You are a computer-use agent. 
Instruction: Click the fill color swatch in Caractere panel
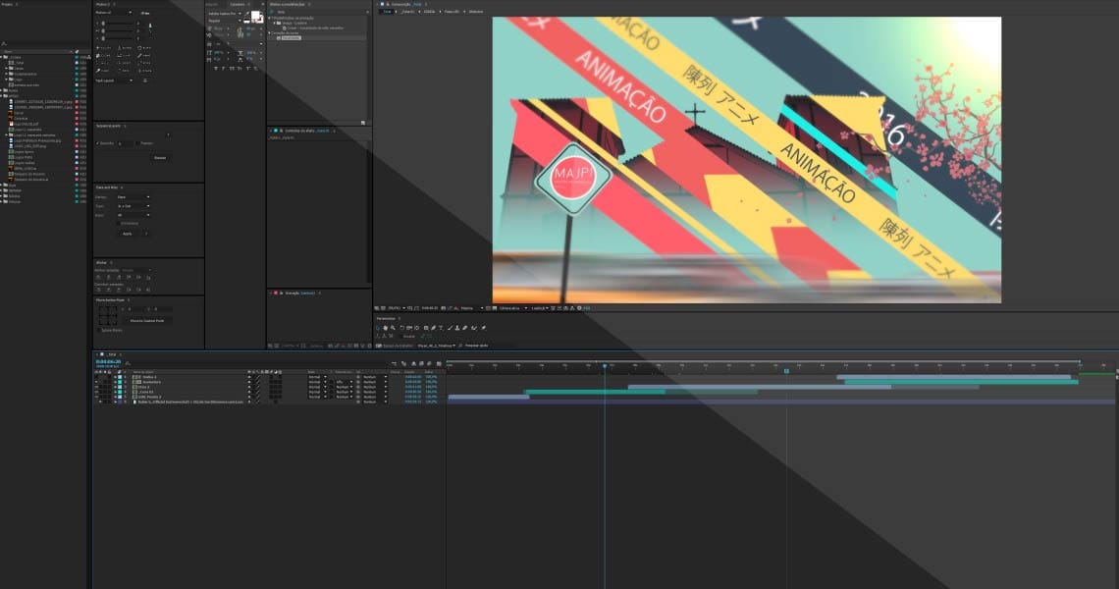click(x=256, y=17)
